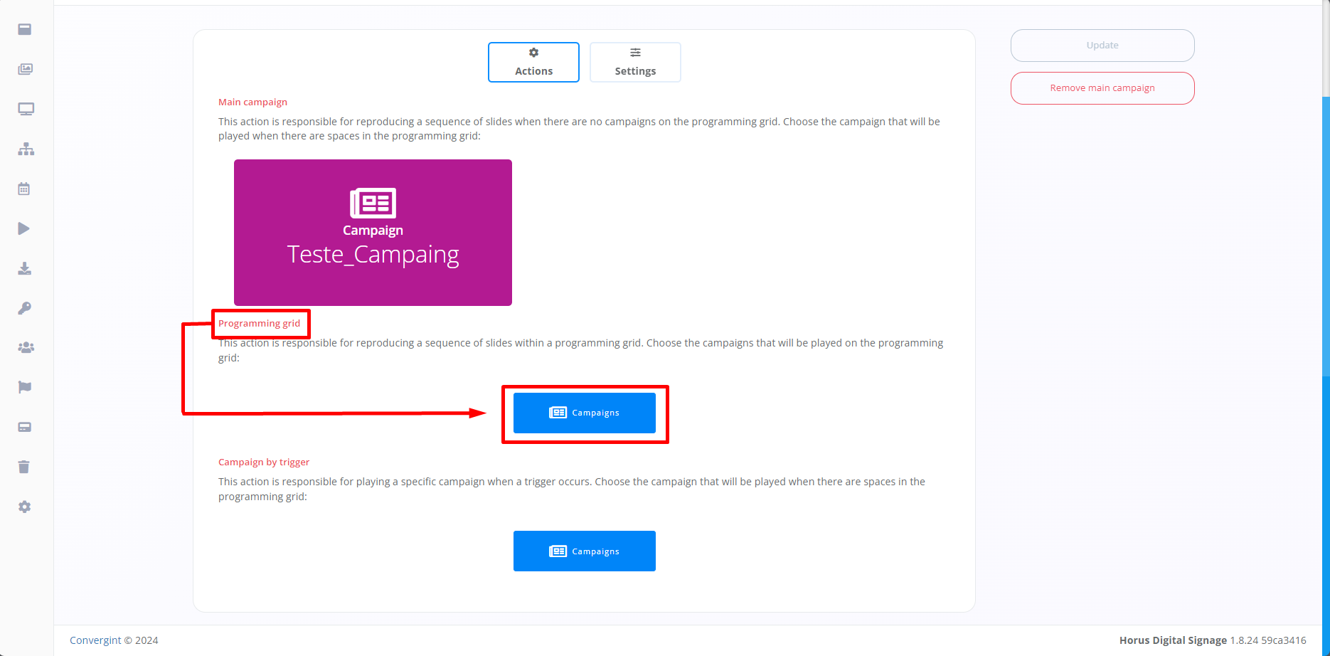The width and height of the screenshot is (1330, 656).
Task: Switch to the Settings tab
Action: pos(635,62)
